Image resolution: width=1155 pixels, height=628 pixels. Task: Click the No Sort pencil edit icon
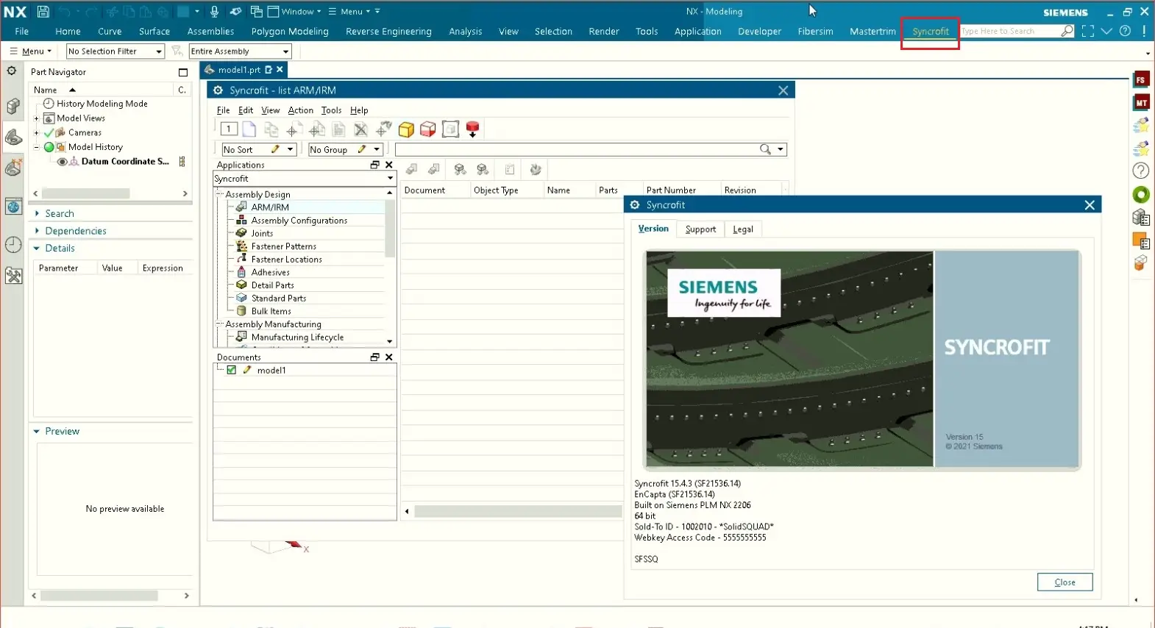coord(275,149)
